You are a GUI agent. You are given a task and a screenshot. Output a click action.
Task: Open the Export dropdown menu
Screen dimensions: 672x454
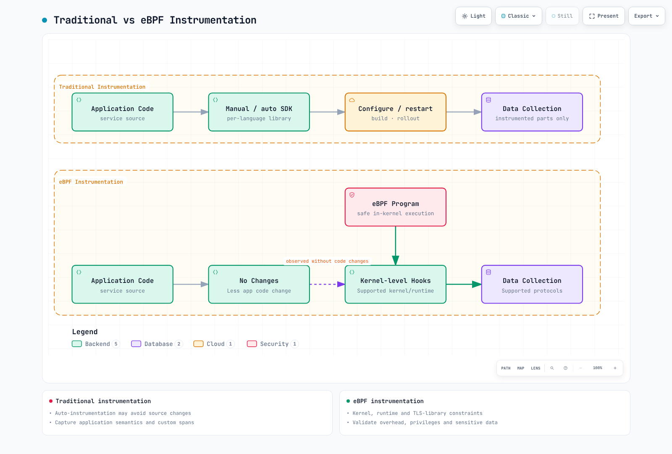647,16
